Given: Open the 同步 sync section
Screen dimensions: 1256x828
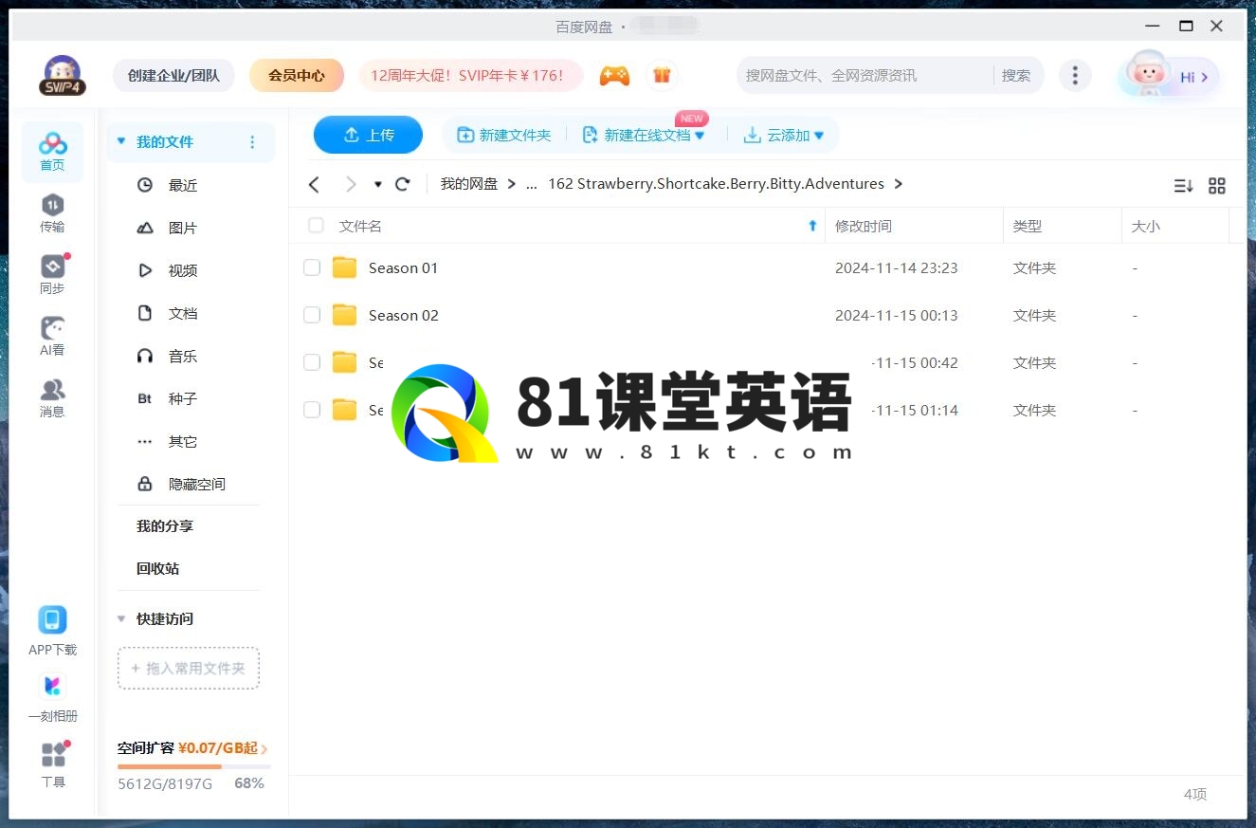Looking at the screenshot, I should (52, 275).
